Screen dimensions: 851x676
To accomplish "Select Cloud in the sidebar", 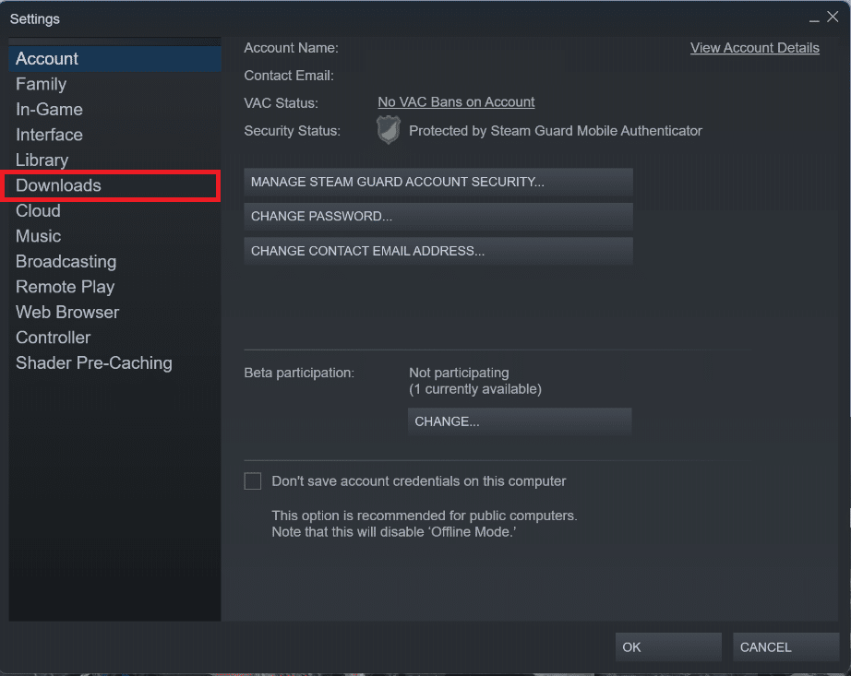I will [114, 211].
